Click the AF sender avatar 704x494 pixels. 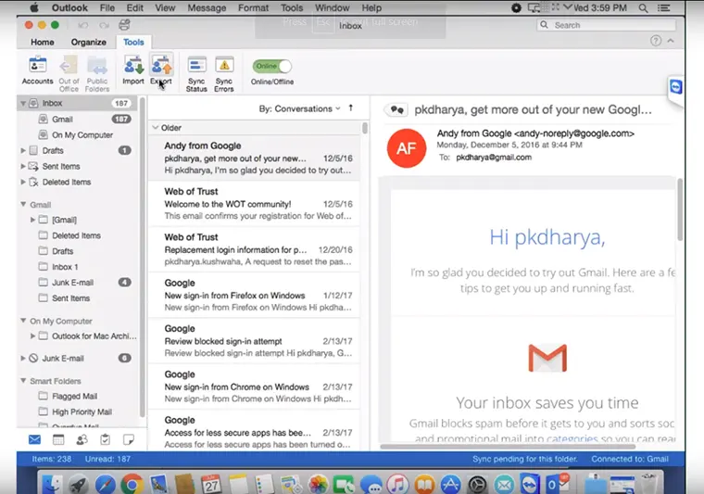407,148
